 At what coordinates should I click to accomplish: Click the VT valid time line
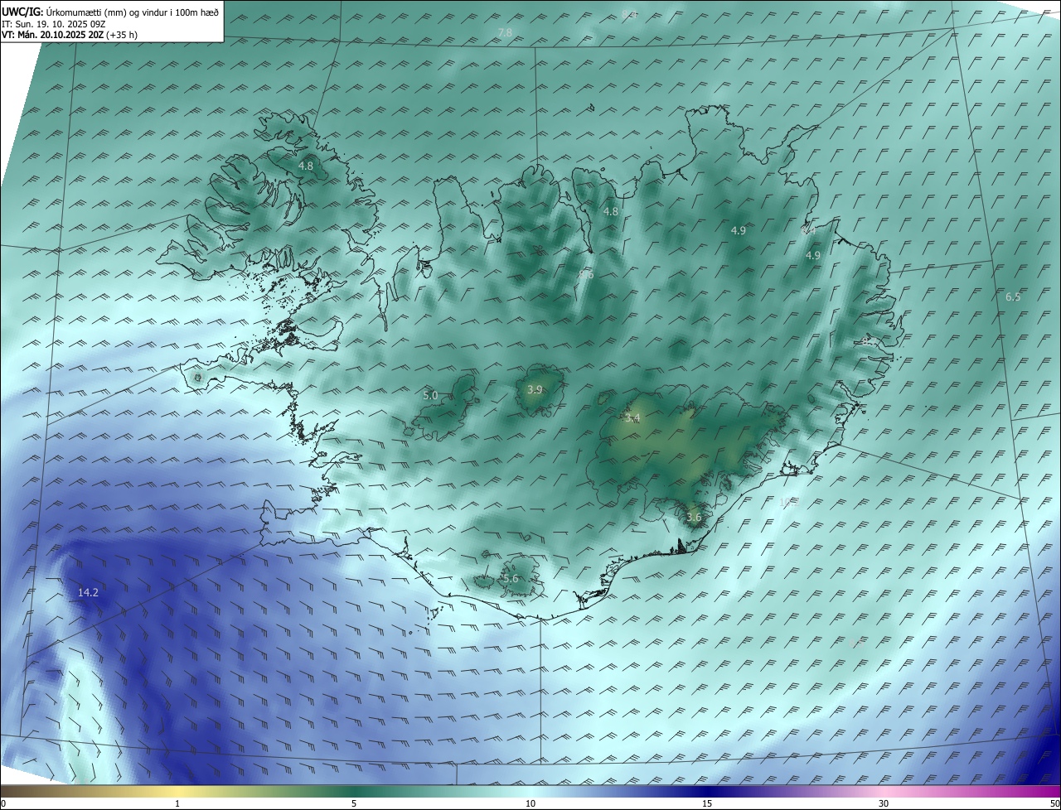tap(70, 35)
